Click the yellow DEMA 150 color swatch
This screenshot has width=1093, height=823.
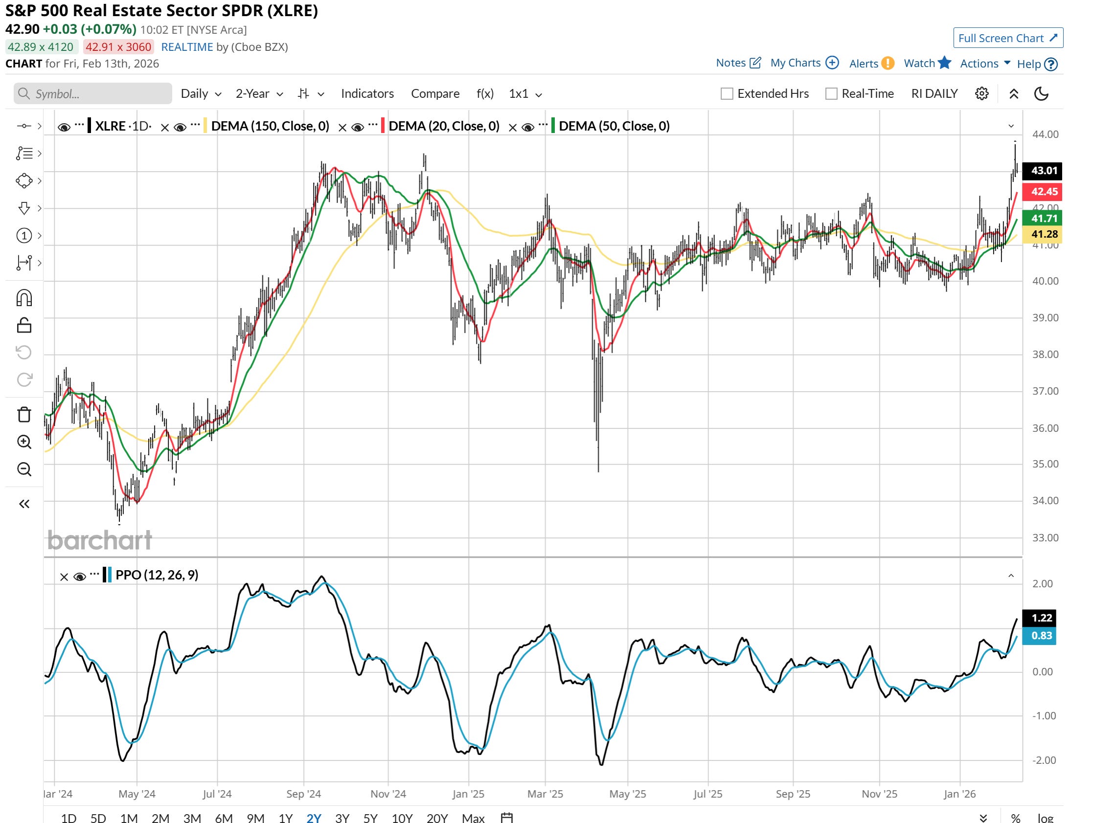(205, 126)
